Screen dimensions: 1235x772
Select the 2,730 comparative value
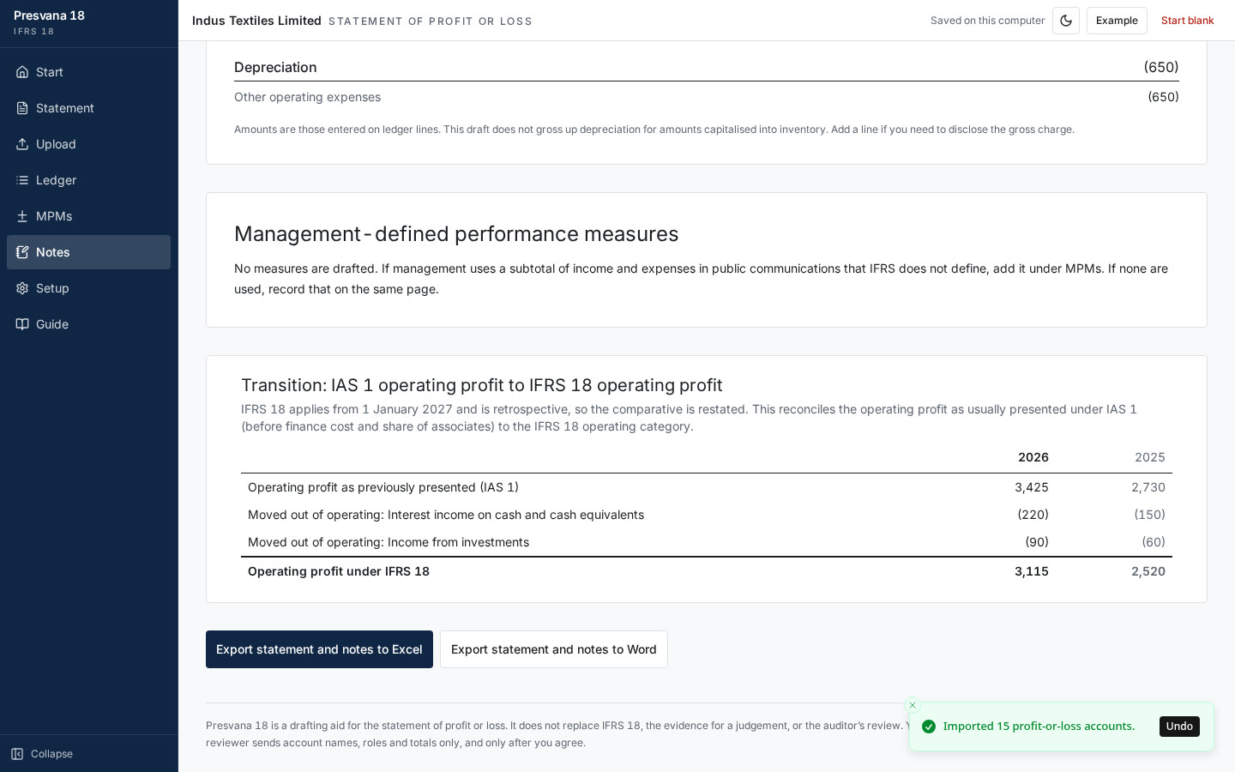click(1148, 487)
